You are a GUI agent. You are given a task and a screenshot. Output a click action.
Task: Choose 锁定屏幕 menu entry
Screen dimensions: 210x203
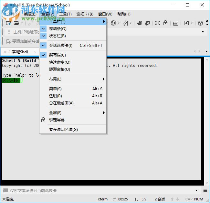73,120
